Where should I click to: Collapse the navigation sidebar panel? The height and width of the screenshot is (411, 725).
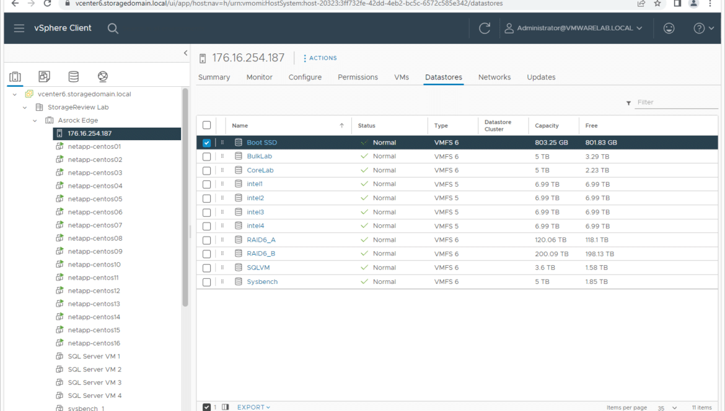[185, 53]
